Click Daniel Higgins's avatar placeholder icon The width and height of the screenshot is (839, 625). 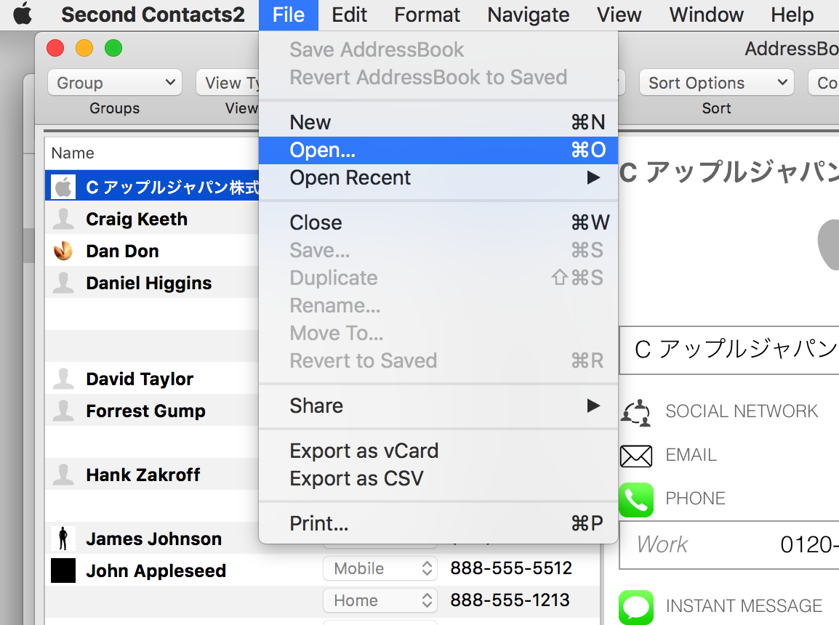[x=63, y=283]
